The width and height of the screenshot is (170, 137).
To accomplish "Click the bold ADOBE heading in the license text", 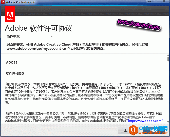I will (12, 62).
